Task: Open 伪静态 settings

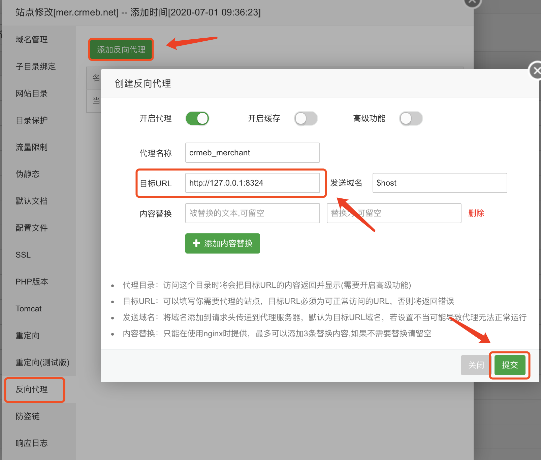Action: pyautogui.click(x=27, y=174)
